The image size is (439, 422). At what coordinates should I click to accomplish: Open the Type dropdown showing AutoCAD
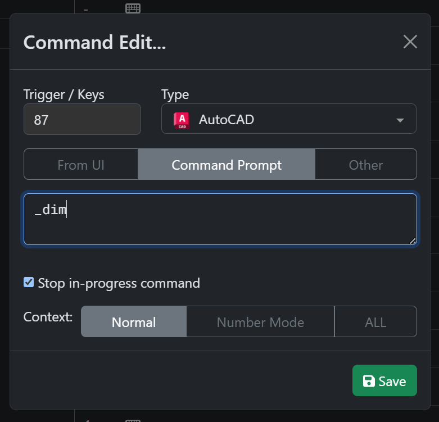coord(288,119)
